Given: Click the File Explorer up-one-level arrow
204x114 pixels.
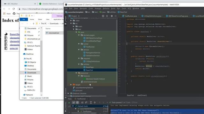Looking at the screenshot, I should tap(33, 23).
